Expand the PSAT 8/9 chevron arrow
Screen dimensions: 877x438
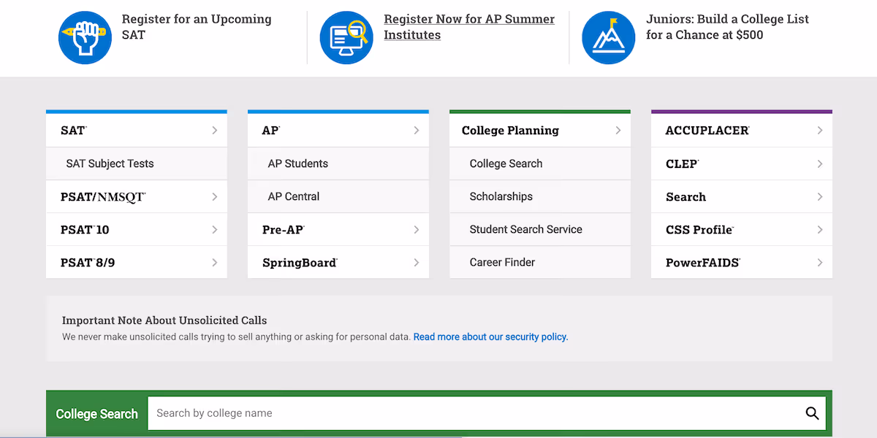tap(214, 263)
